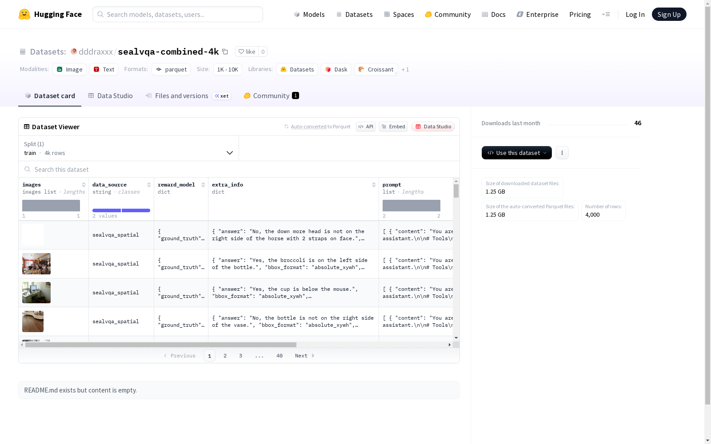Open the broccoli row image thumbnail
The width and height of the screenshot is (711, 444).
click(36, 264)
